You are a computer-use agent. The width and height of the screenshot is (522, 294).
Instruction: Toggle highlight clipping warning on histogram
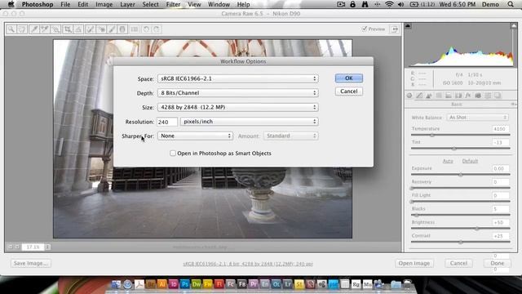514,26
